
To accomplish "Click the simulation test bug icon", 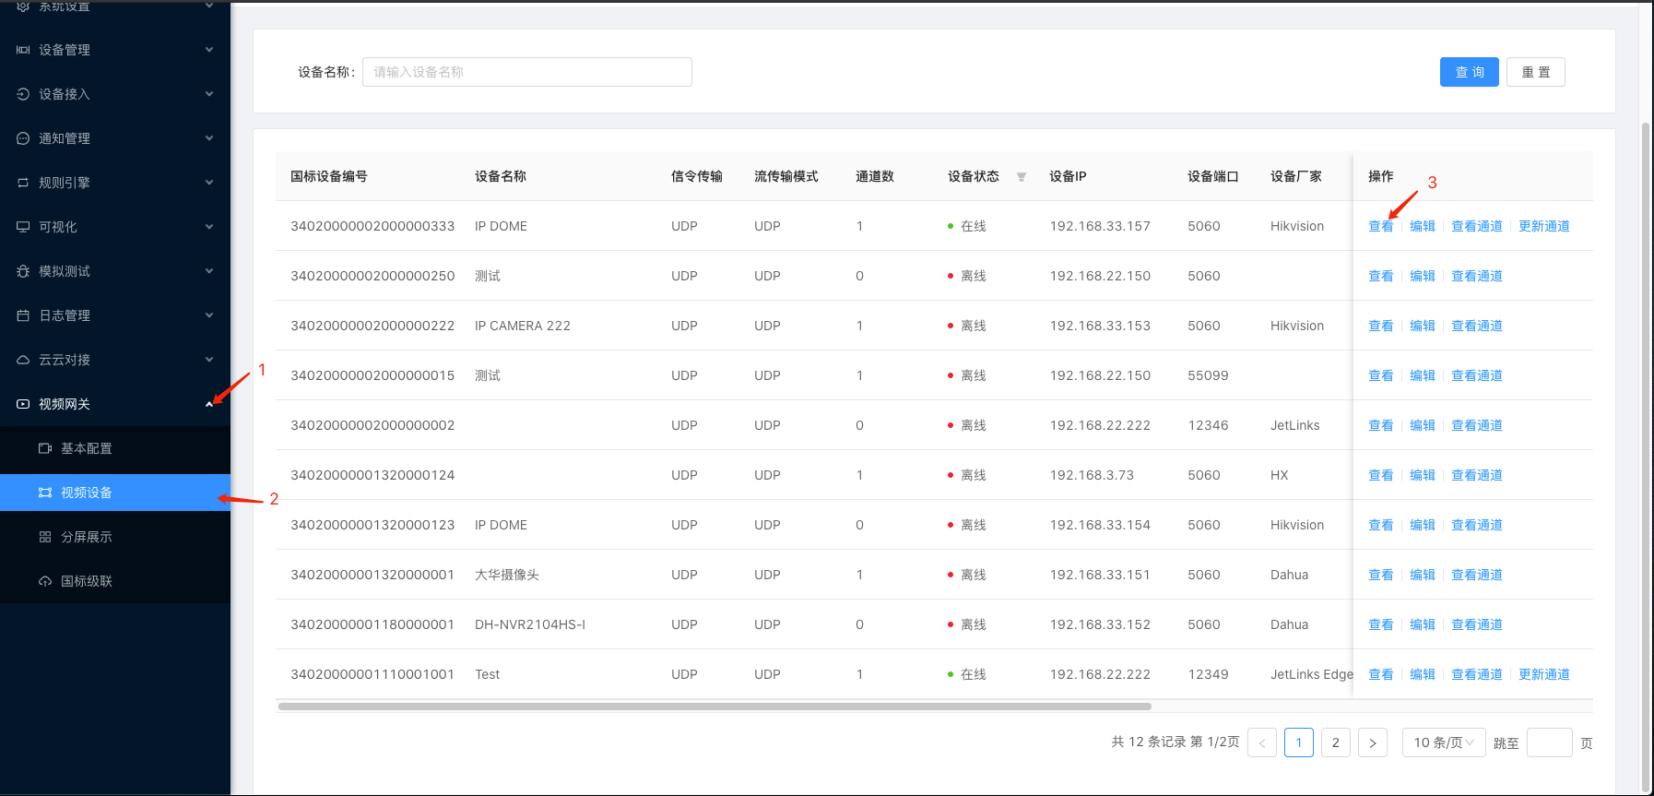I will (23, 271).
